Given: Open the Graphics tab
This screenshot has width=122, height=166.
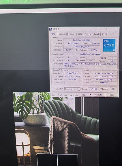Looking at the screenshot, I should (89, 34).
